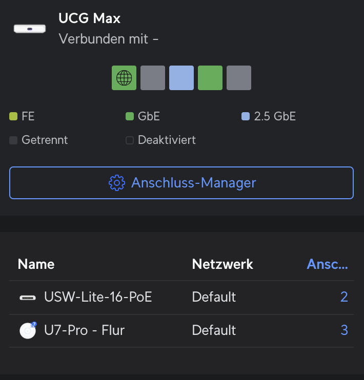Open the Anschluss-Manager button
The width and height of the screenshot is (364, 380).
point(181,183)
